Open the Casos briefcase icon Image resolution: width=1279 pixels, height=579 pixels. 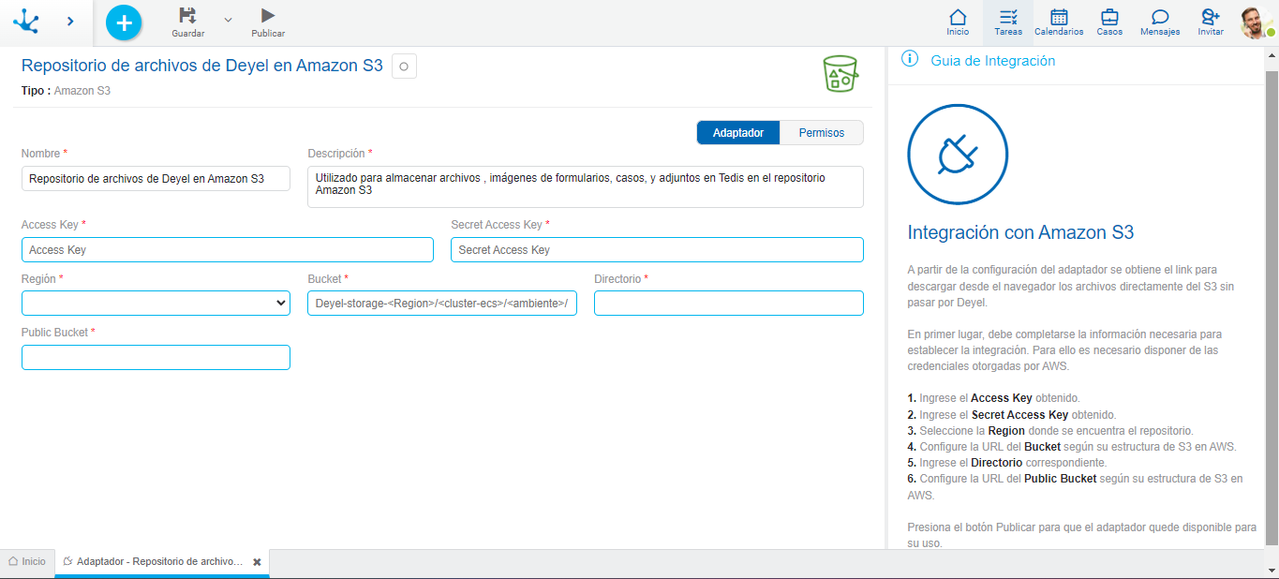pyautogui.click(x=1109, y=18)
